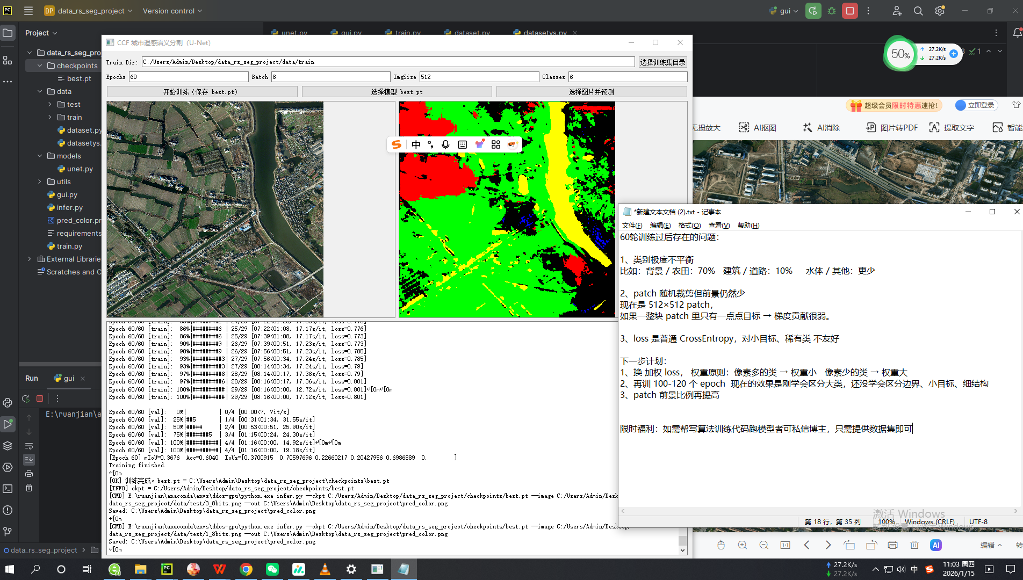Open the Structure tool window in PyCharm
Screen dimensions: 1023x580
click(x=8, y=60)
